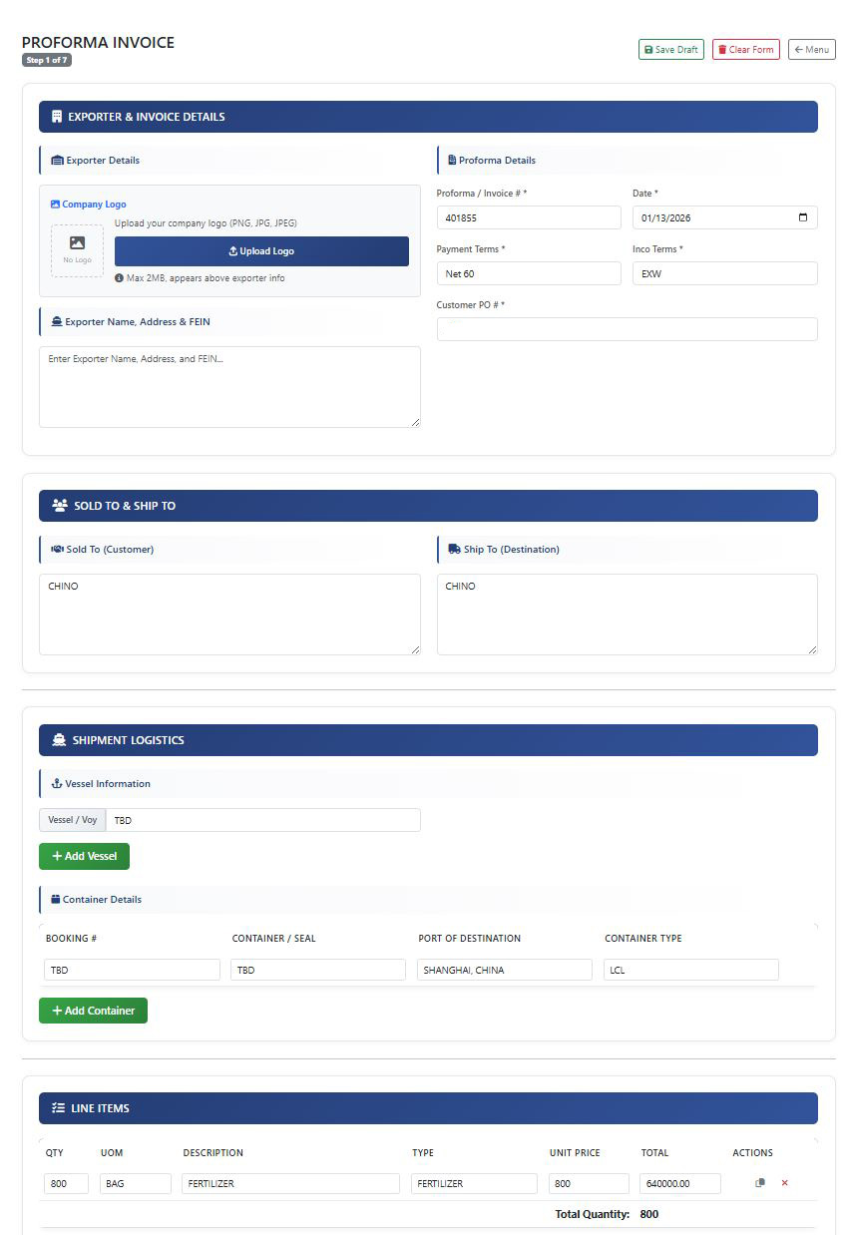Click the Vessel / Voy input showing TBD
Screen dimensions: 845x1235
[264, 819]
